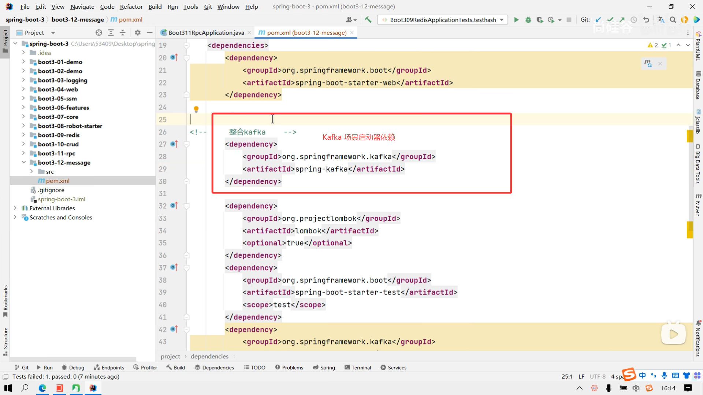The width and height of the screenshot is (703, 395).
Task: Switch to Boot311RpcApplication.java tab
Action: pos(206,33)
